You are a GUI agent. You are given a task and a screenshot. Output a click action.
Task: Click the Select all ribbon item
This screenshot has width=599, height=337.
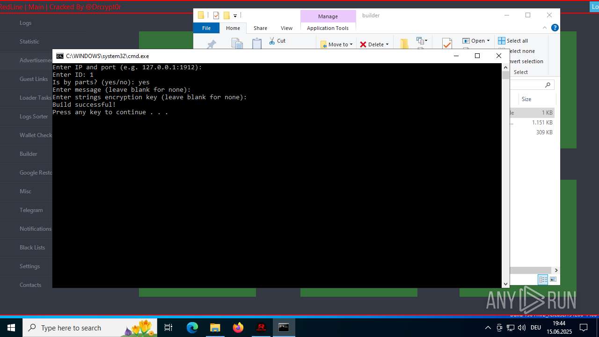[x=513, y=41]
